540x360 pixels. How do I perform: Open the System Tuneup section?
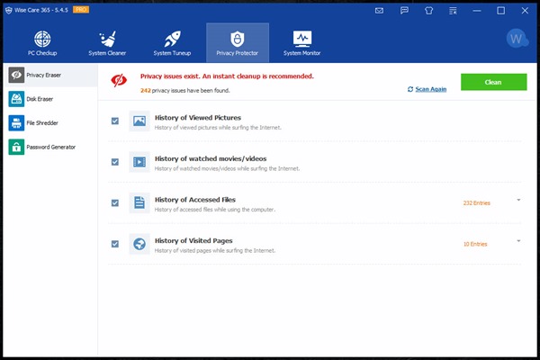click(172, 43)
